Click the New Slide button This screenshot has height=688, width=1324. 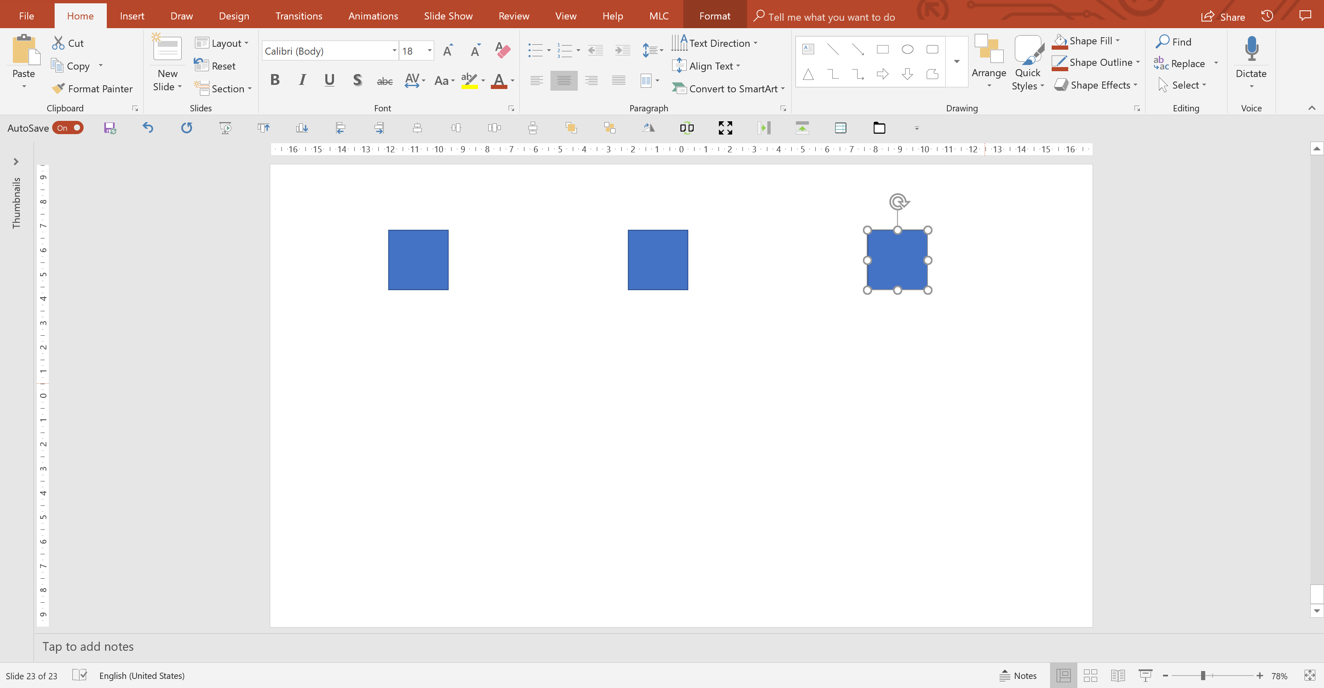168,63
